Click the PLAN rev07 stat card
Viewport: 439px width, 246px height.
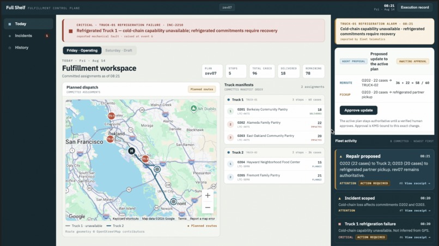coord(212,71)
